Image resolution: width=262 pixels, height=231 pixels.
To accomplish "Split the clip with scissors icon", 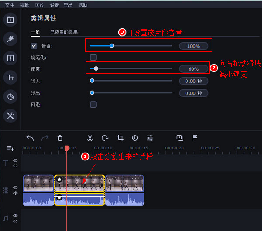I will 90,138.
